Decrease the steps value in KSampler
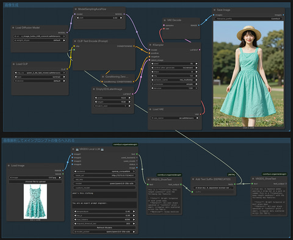This screenshot has height=240, width=293. (153, 72)
